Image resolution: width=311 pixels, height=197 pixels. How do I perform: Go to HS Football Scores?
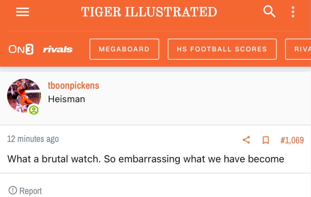[x=222, y=49]
